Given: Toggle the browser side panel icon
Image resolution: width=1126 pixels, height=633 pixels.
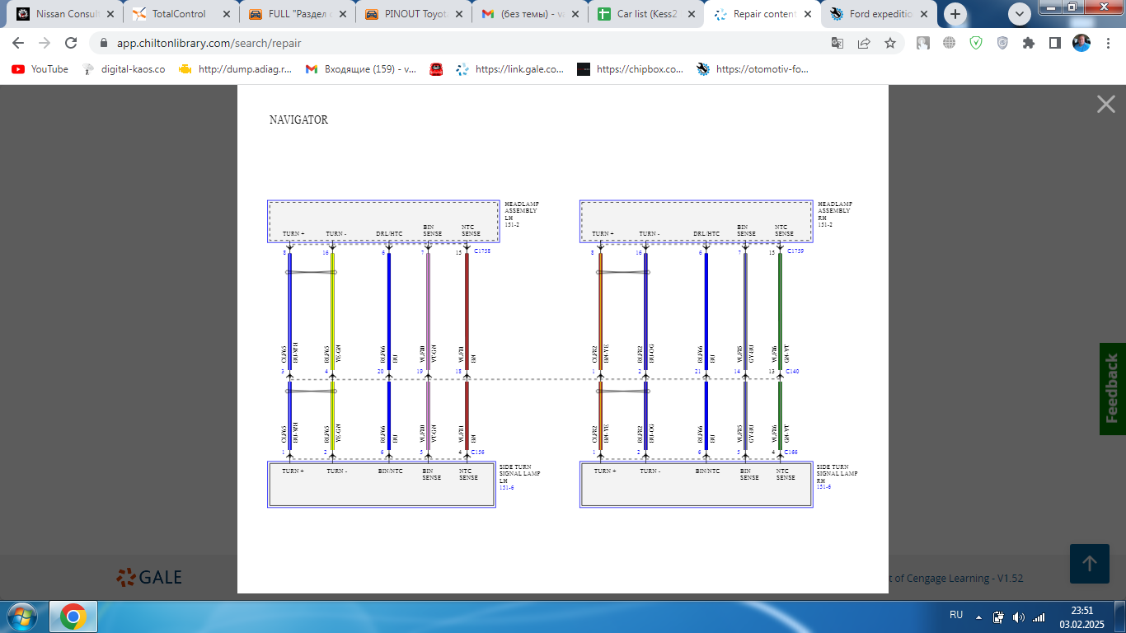Looking at the screenshot, I should [x=1054, y=43].
